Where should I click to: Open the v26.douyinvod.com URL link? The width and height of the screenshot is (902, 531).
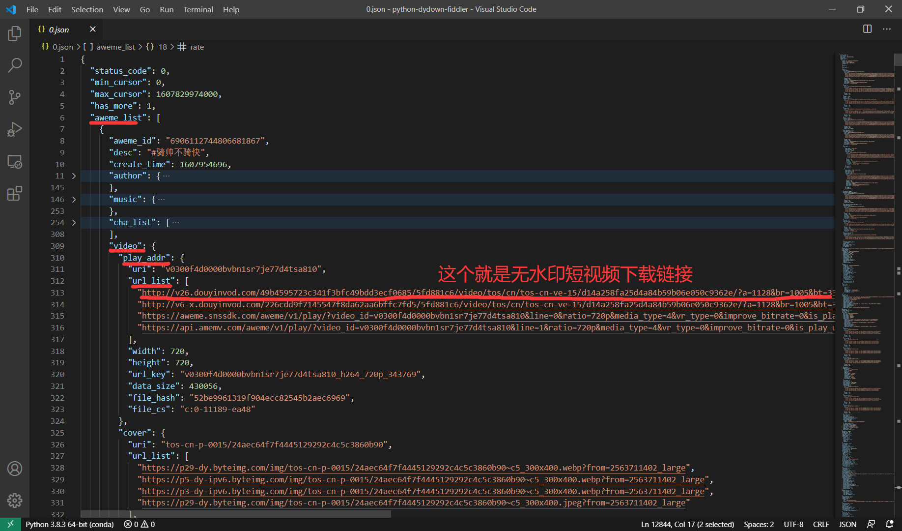click(x=488, y=293)
